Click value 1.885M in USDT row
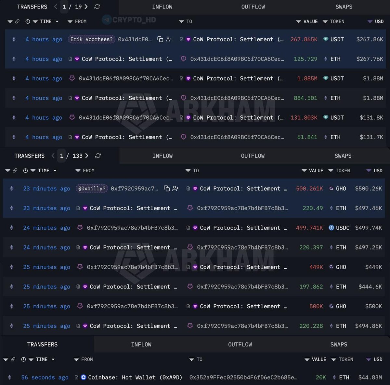This screenshot has width=390, height=385. point(307,78)
